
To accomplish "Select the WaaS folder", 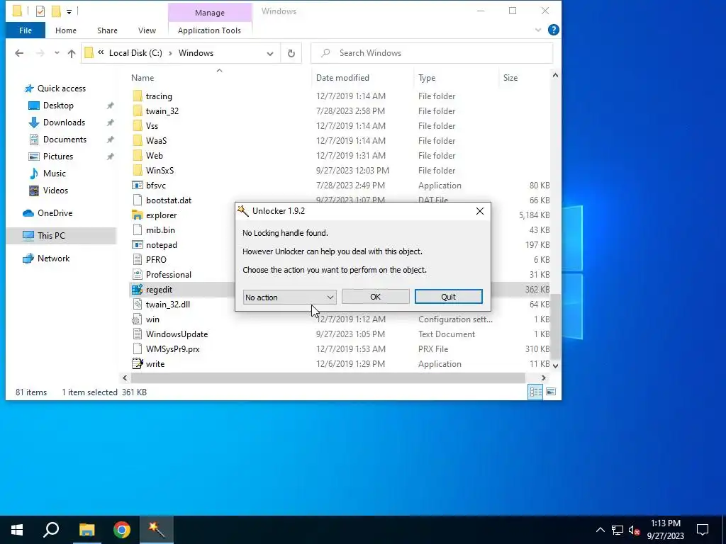I will tap(156, 141).
